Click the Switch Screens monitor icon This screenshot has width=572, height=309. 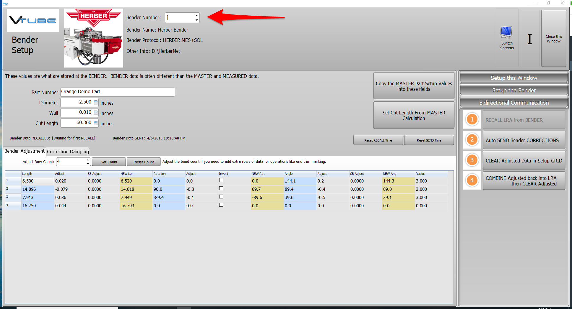click(506, 33)
